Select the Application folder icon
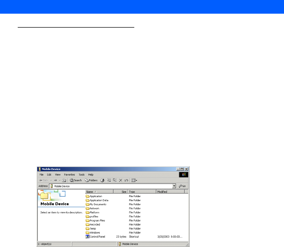 pyautogui.click(x=87, y=196)
